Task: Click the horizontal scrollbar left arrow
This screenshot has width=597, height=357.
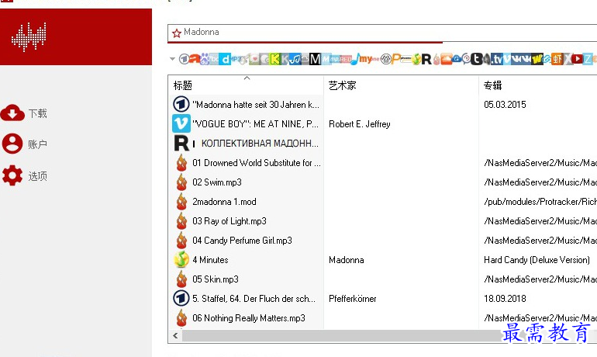Action: pos(175,336)
